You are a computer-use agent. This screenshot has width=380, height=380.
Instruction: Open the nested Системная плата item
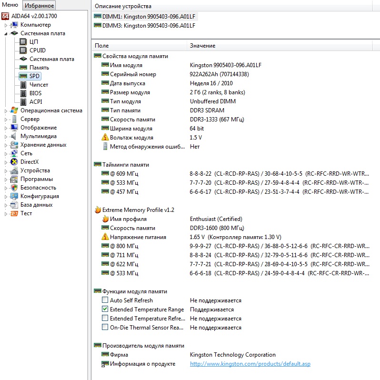tap(51, 59)
